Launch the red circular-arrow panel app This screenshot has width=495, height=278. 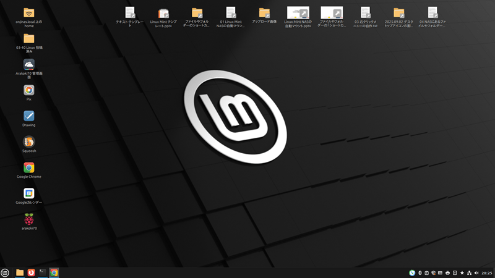click(31, 272)
